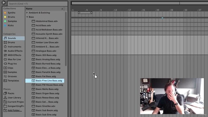Open the green Samples collection
Screen dimensions: 208x117
pos(12,21)
